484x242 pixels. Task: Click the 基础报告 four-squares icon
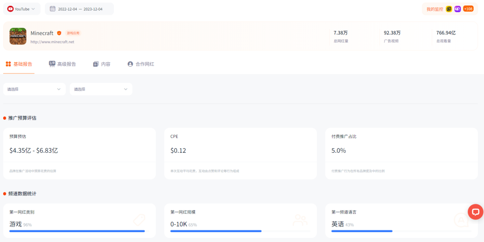[x=9, y=64]
